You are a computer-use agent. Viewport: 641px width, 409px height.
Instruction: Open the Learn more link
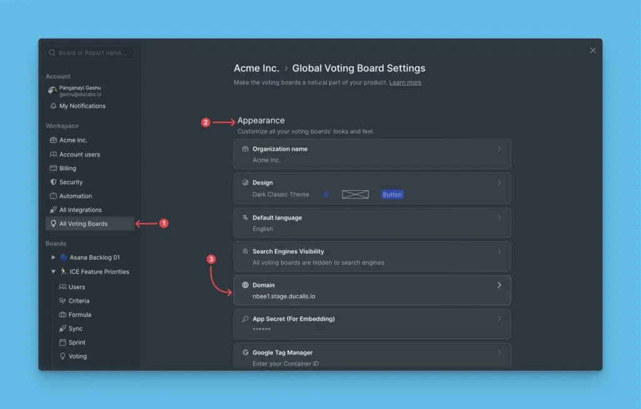click(x=405, y=83)
